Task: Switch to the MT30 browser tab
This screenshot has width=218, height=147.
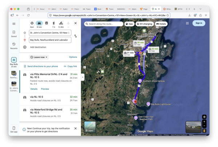Action: [179, 9]
